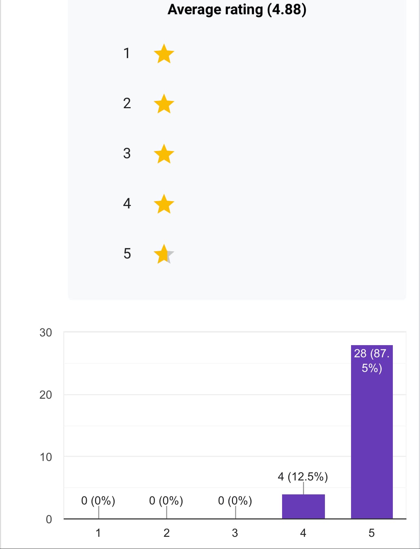
Task: Click the number 5 beside the last star
Action: [x=127, y=254]
